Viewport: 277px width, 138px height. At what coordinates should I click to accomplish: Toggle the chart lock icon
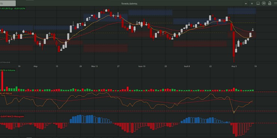(x=270, y=3)
